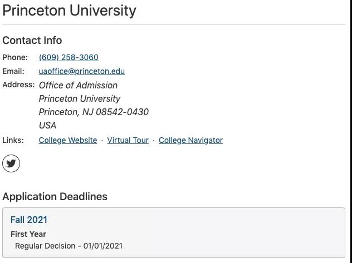The image size is (352, 263).
Task: Click the USA address line
Action: 47,126
